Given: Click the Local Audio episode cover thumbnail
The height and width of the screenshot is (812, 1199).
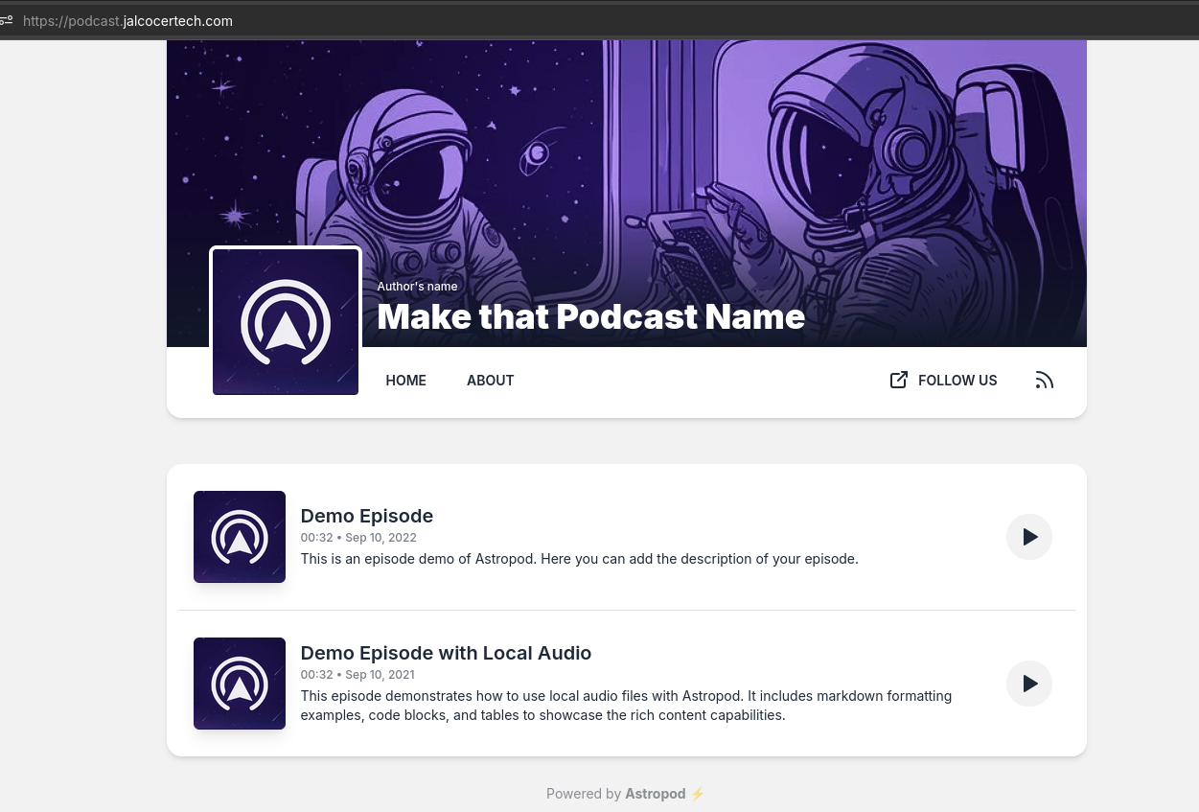Looking at the screenshot, I should click(240, 684).
